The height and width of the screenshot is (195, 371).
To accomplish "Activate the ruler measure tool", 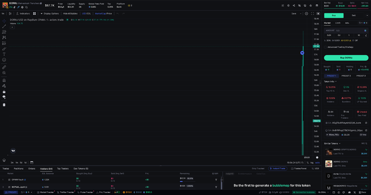I will 4,67.
